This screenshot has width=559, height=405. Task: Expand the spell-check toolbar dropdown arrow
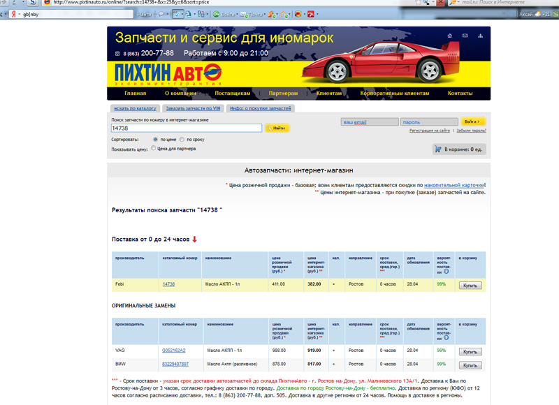[182, 15]
